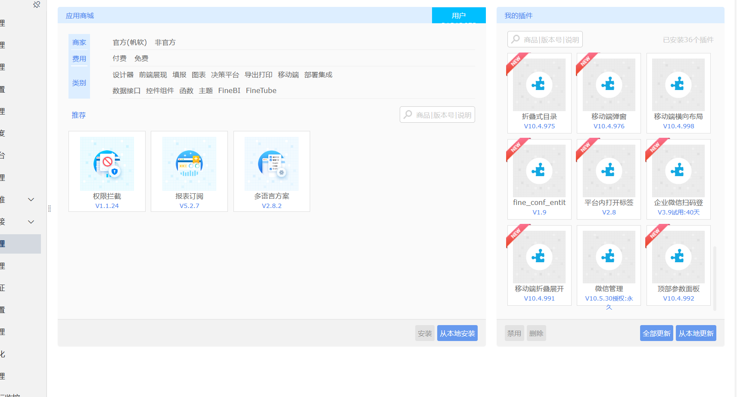Click the 从本地安装 button

click(457, 333)
